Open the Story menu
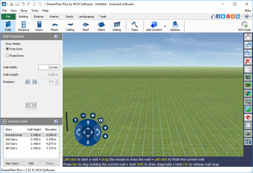253x173 pixels. click(x=24, y=11)
